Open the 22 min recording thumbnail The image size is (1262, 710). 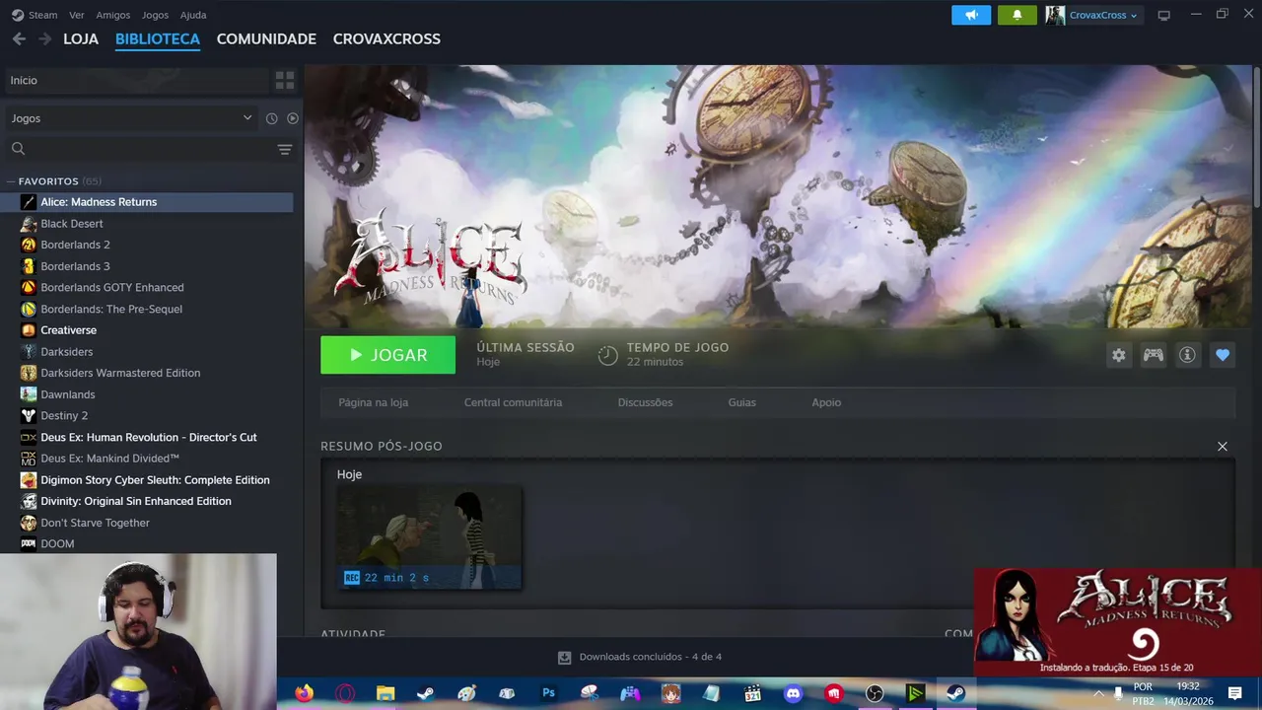tap(429, 537)
